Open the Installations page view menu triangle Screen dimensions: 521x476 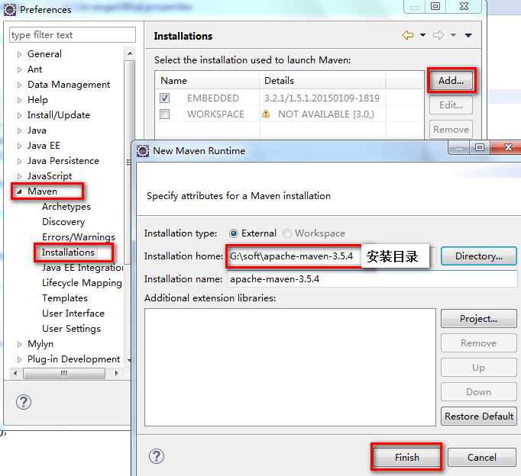point(468,35)
